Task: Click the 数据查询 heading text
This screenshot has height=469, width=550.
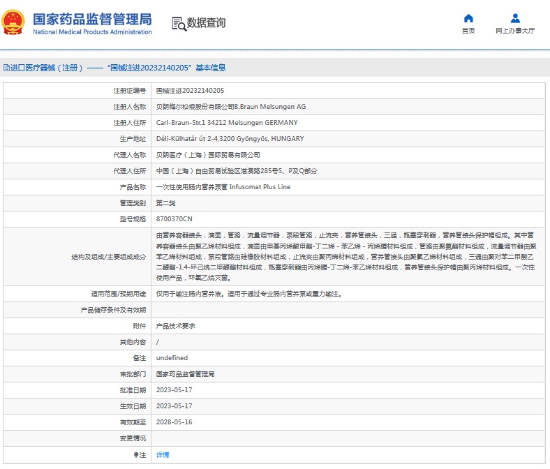Action: pos(208,23)
